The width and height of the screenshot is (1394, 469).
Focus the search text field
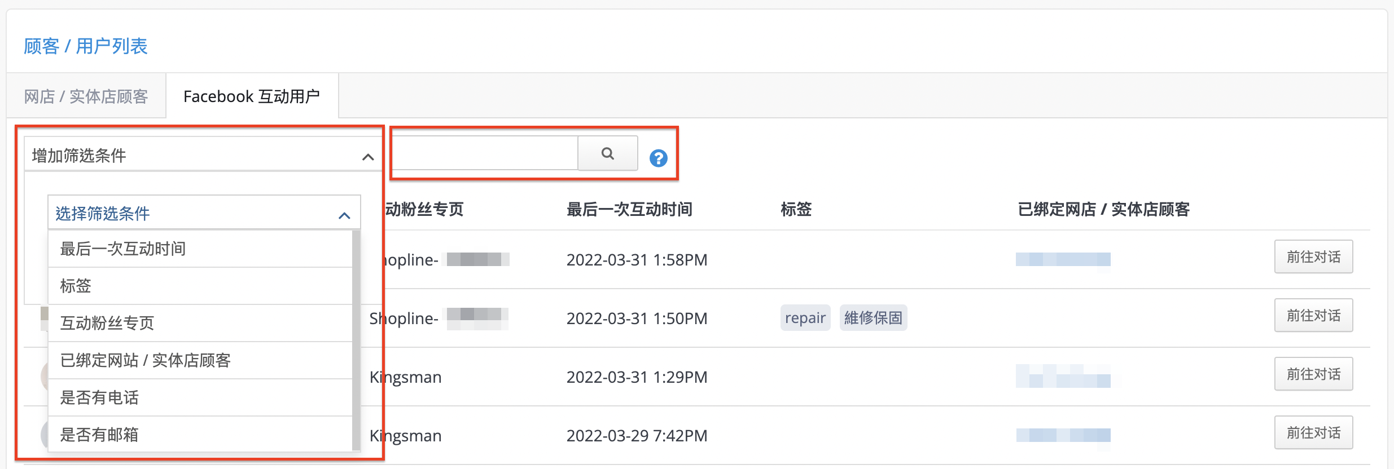484,153
